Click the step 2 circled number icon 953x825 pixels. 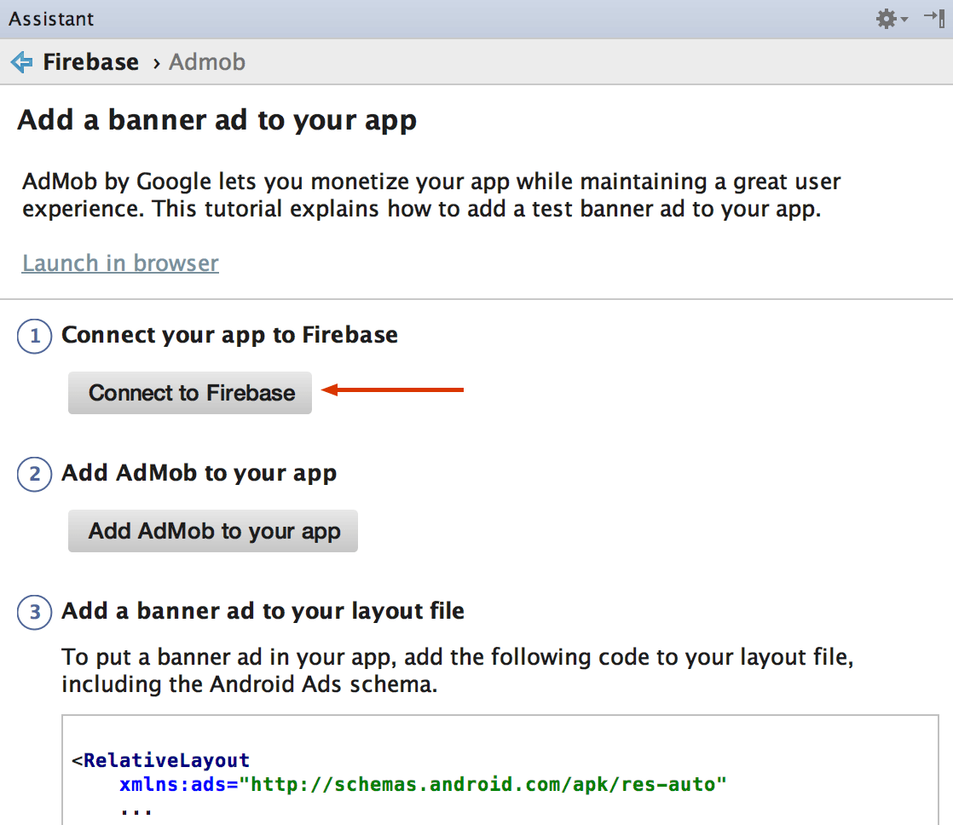pos(35,474)
